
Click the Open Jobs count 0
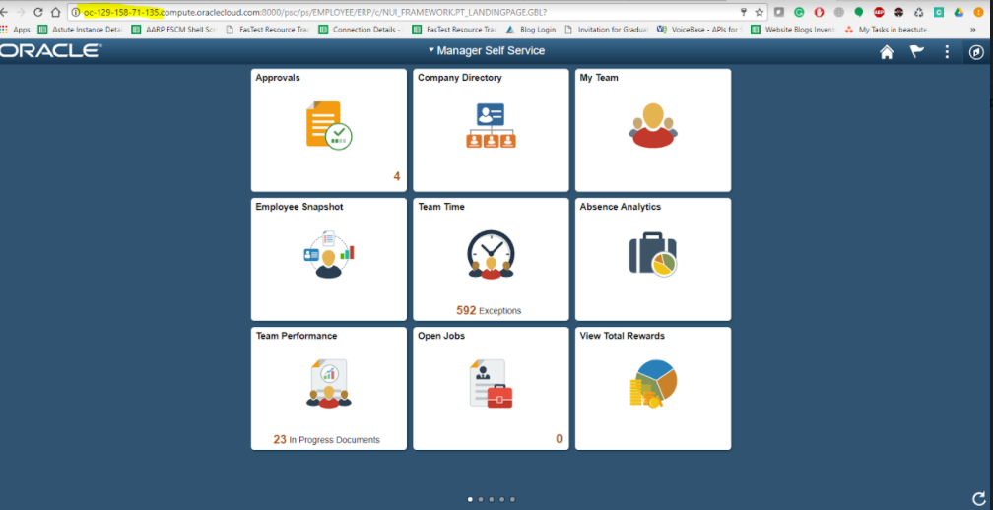pos(559,439)
